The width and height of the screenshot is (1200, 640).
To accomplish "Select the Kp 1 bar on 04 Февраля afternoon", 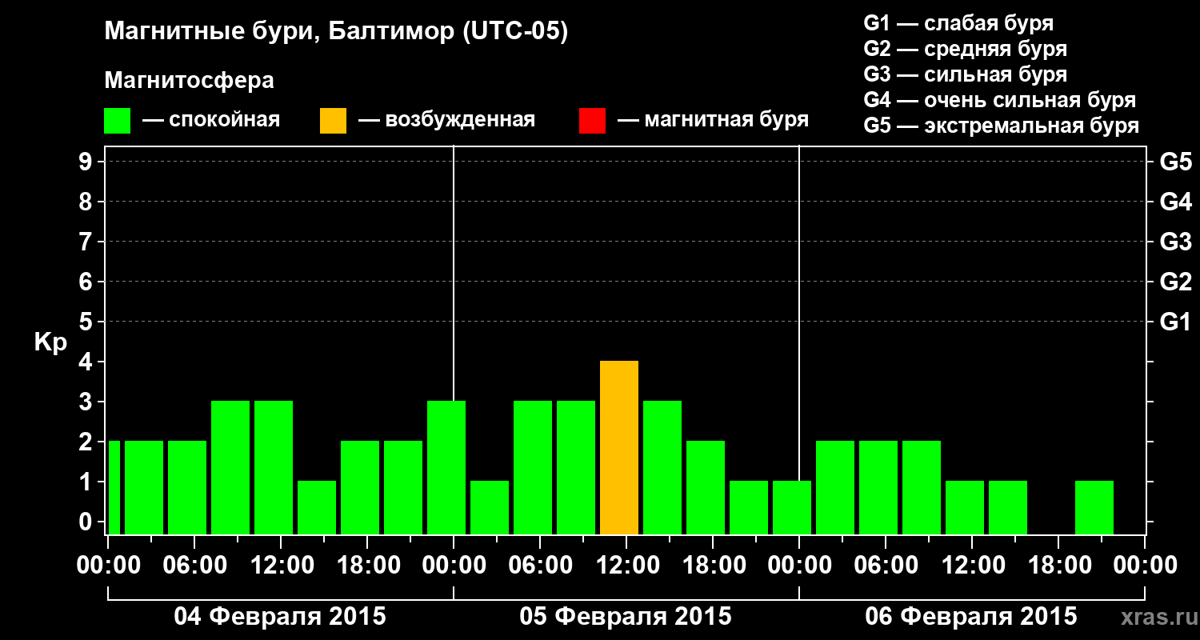I will [x=317, y=508].
